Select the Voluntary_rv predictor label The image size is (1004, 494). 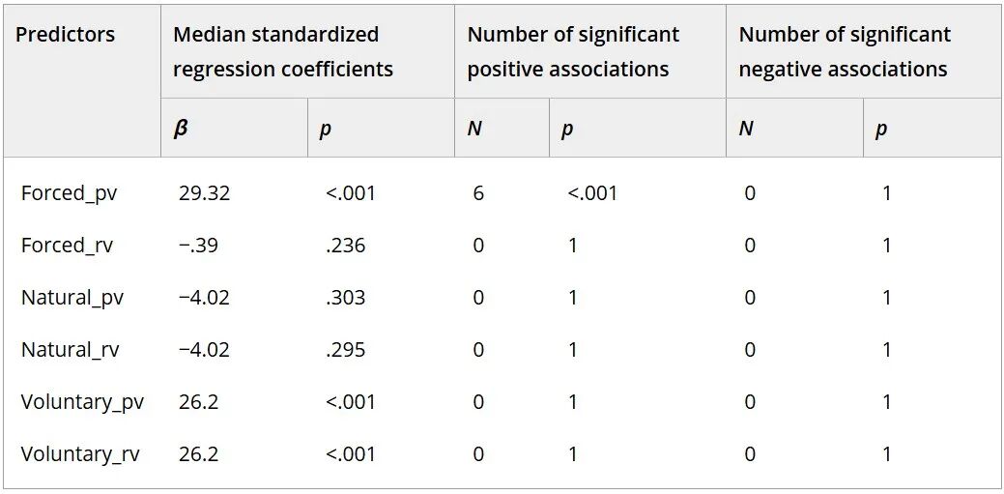coord(80,454)
